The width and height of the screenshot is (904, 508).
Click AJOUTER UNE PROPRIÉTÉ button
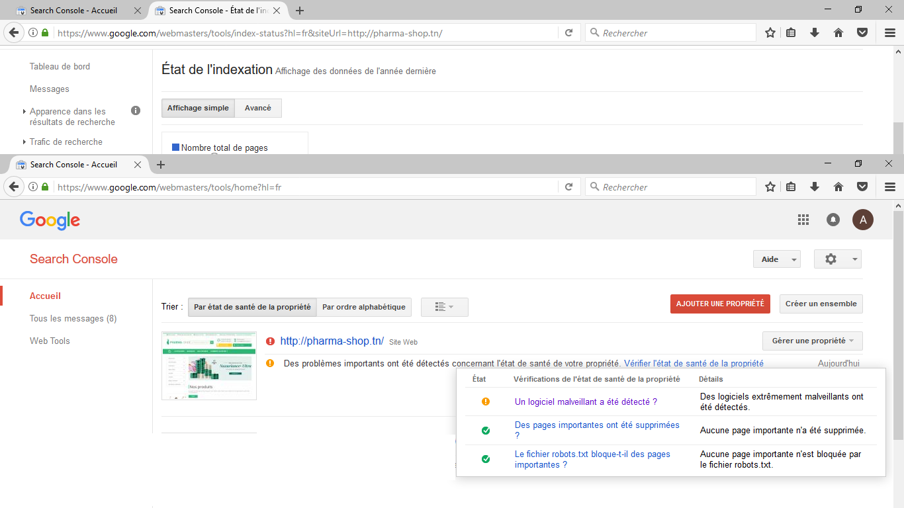(720, 304)
